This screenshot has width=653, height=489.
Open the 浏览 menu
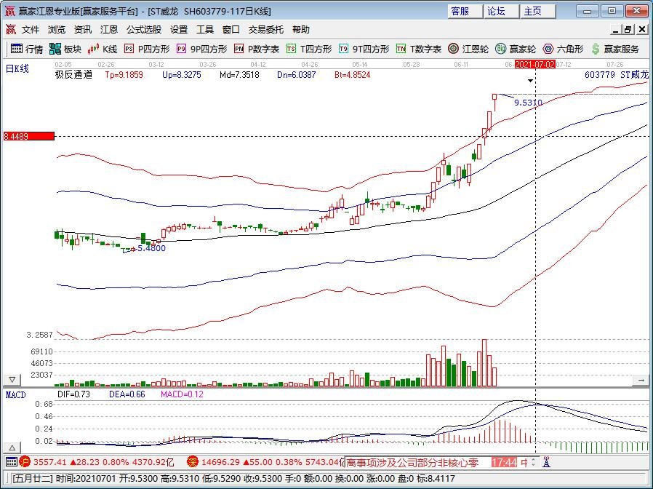(57, 30)
